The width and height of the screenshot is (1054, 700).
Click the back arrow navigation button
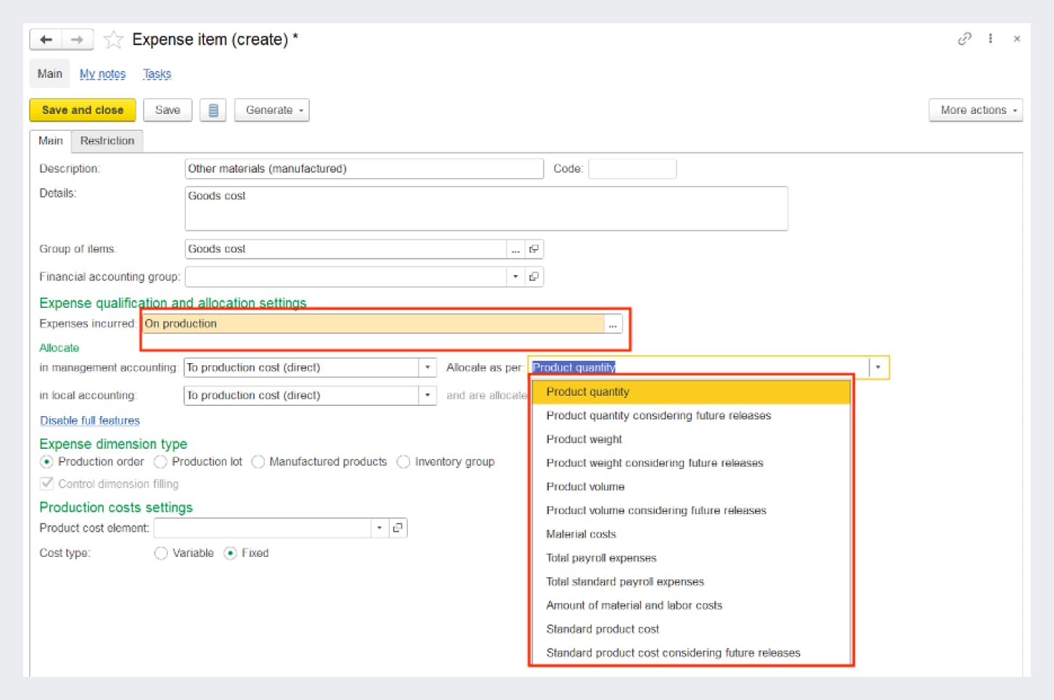[46, 39]
